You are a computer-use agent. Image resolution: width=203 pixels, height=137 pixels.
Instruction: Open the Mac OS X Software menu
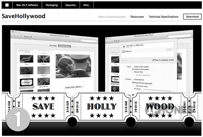click(27, 5)
